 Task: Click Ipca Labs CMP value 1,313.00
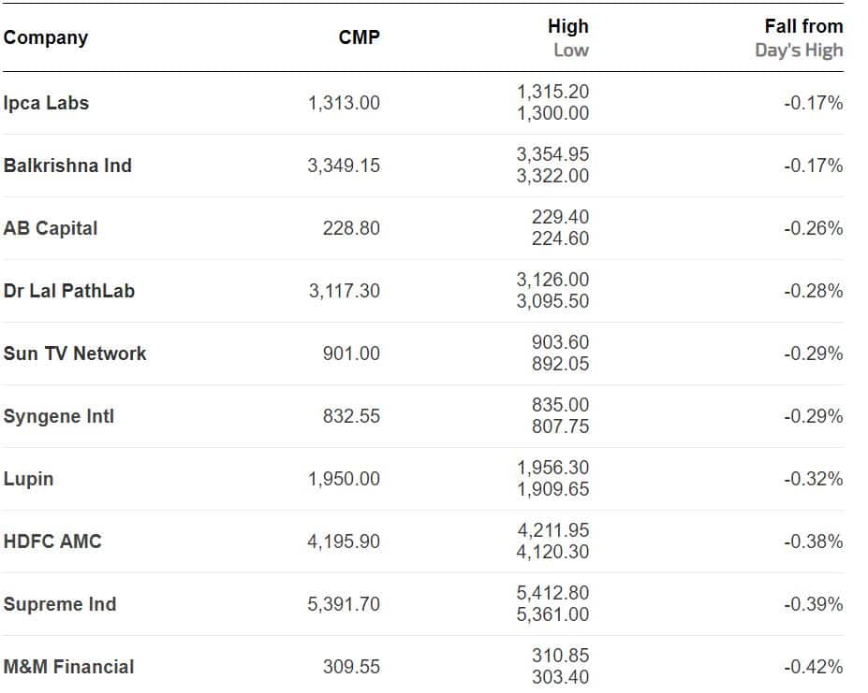[344, 103]
